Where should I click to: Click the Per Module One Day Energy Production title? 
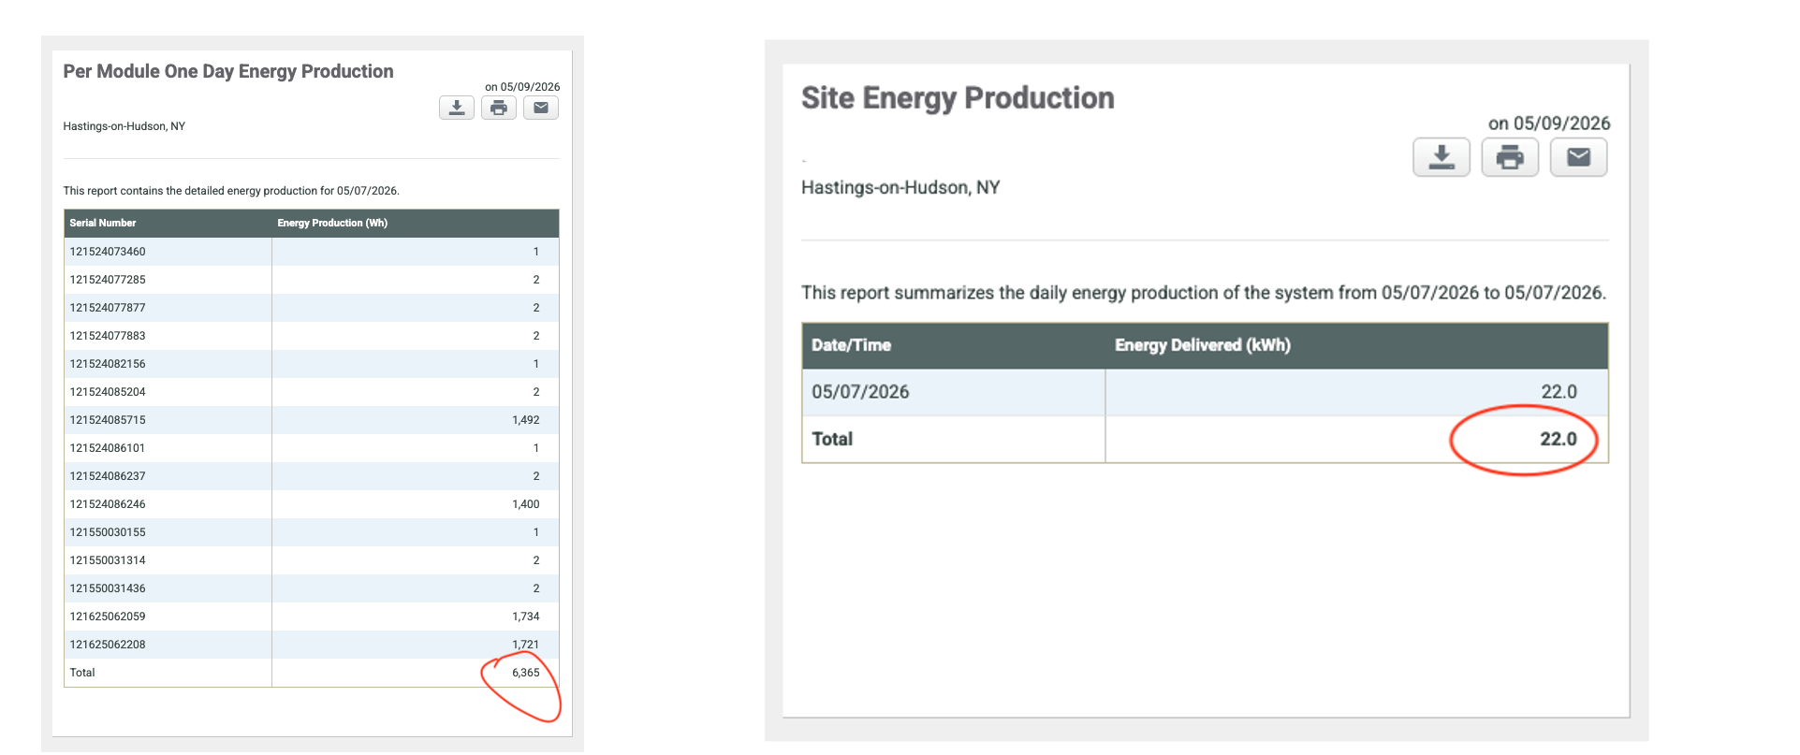click(228, 72)
